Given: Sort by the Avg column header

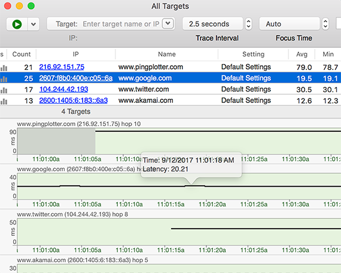Looking at the screenshot, I should pyautogui.click(x=302, y=54).
